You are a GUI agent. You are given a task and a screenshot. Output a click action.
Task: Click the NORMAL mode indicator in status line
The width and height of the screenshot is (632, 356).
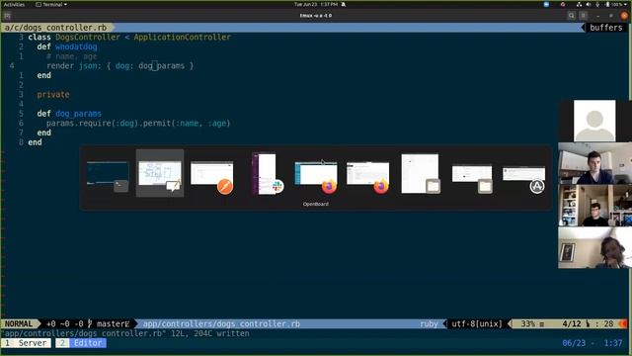[x=19, y=323]
